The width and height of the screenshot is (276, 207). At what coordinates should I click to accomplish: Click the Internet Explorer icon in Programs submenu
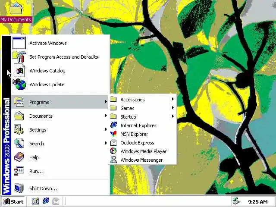[x=113, y=125]
